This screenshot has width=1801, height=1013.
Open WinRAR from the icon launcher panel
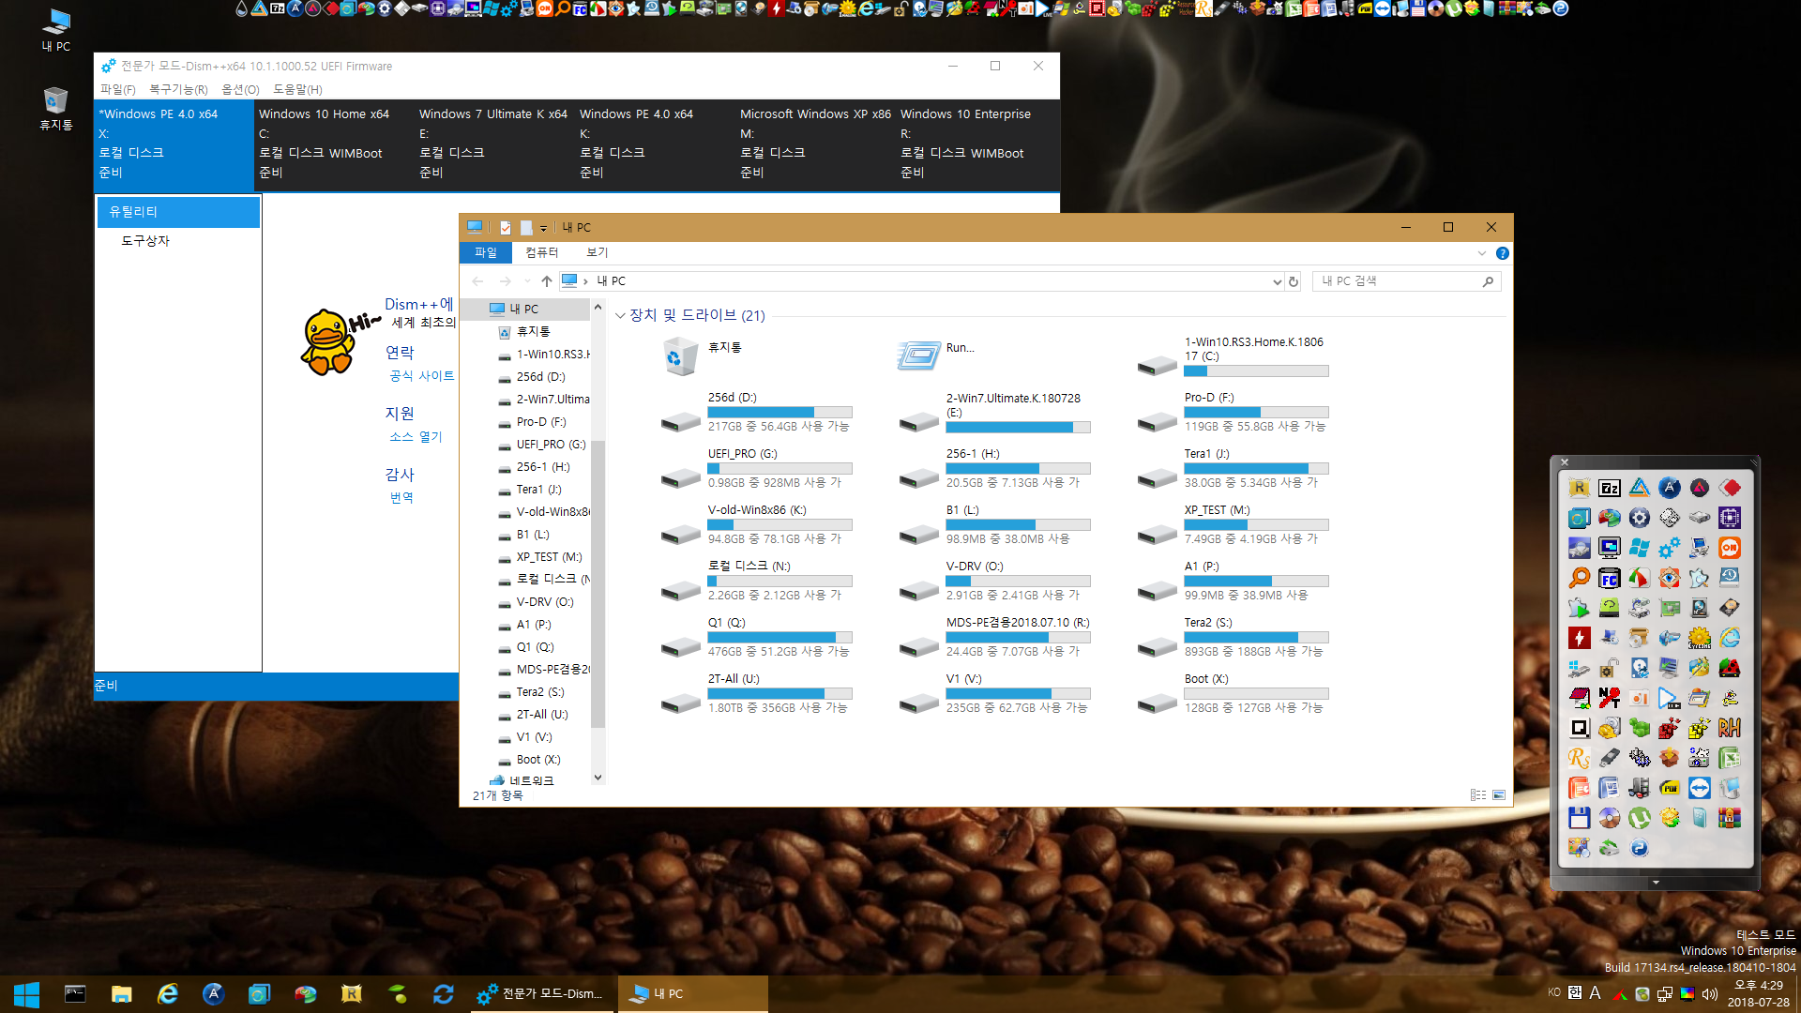pyautogui.click(x=1729, y=818)
